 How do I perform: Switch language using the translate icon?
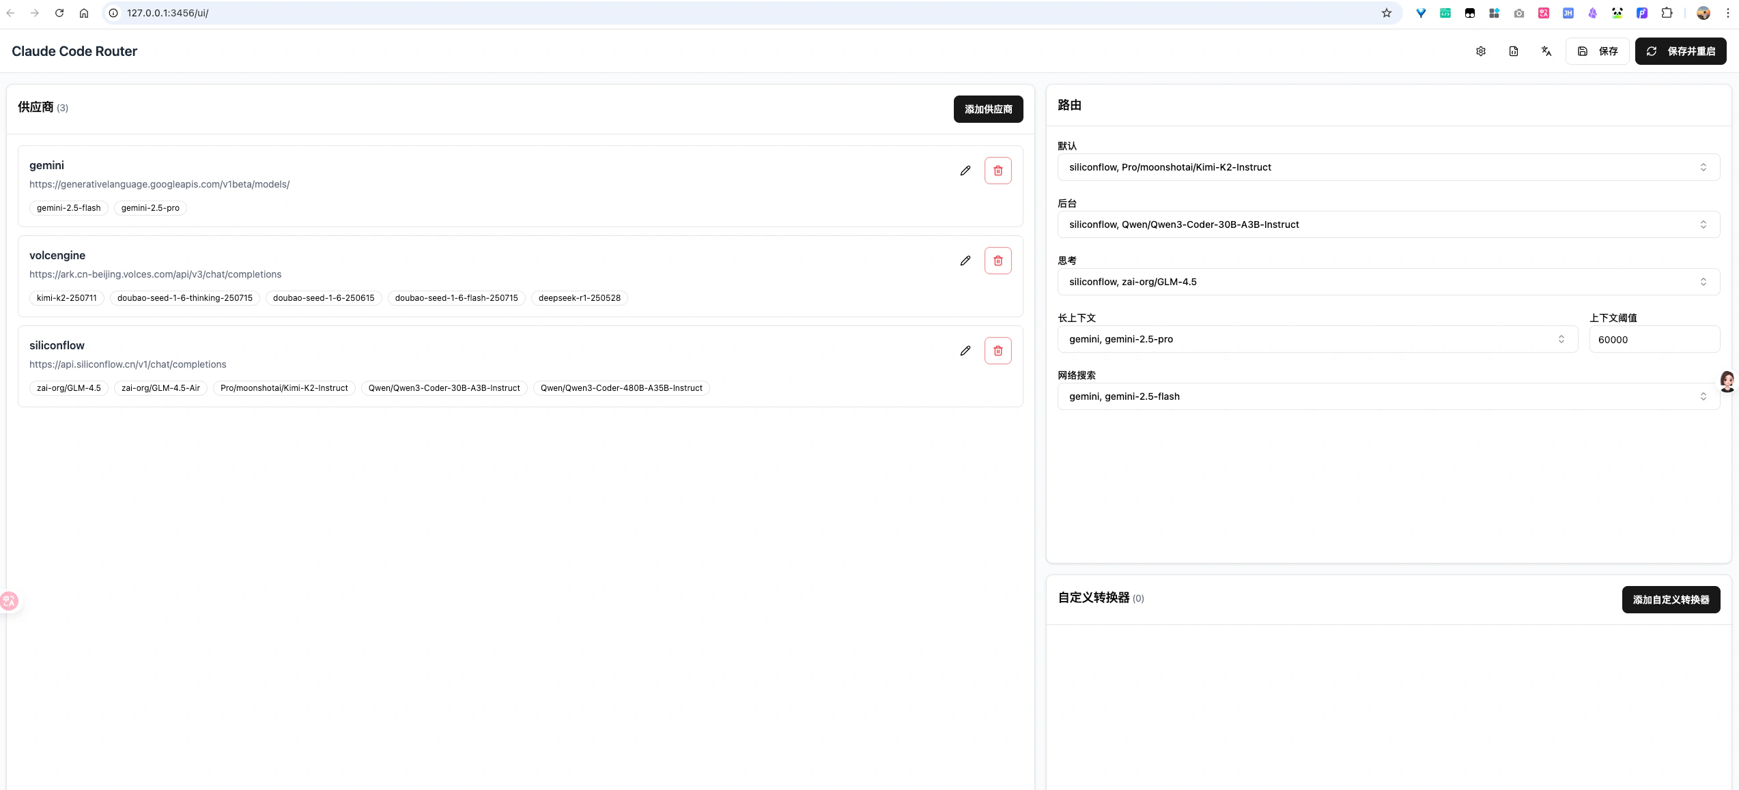[1546, 50]
